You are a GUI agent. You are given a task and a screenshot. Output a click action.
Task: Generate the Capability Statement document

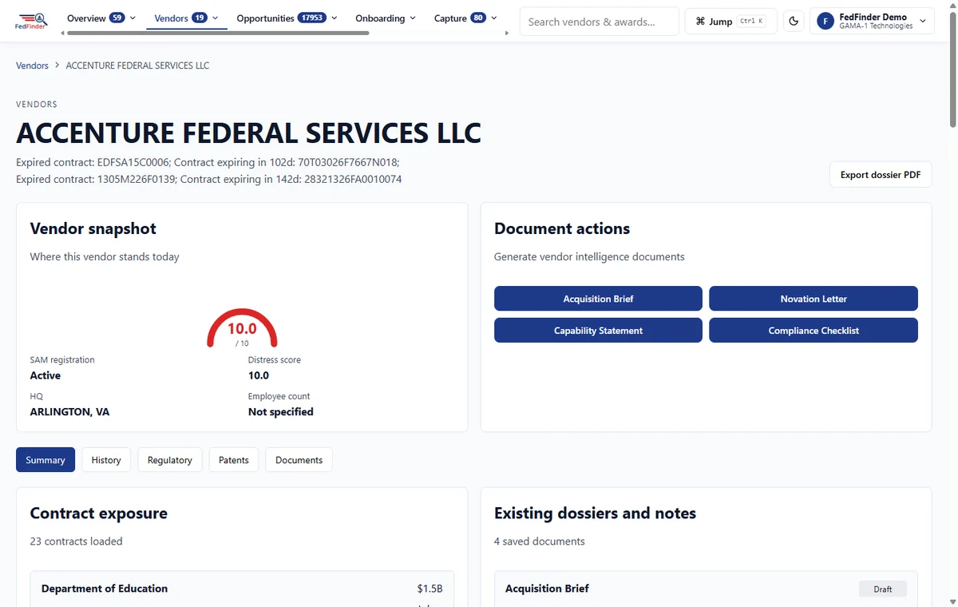[x=598, y=331]
